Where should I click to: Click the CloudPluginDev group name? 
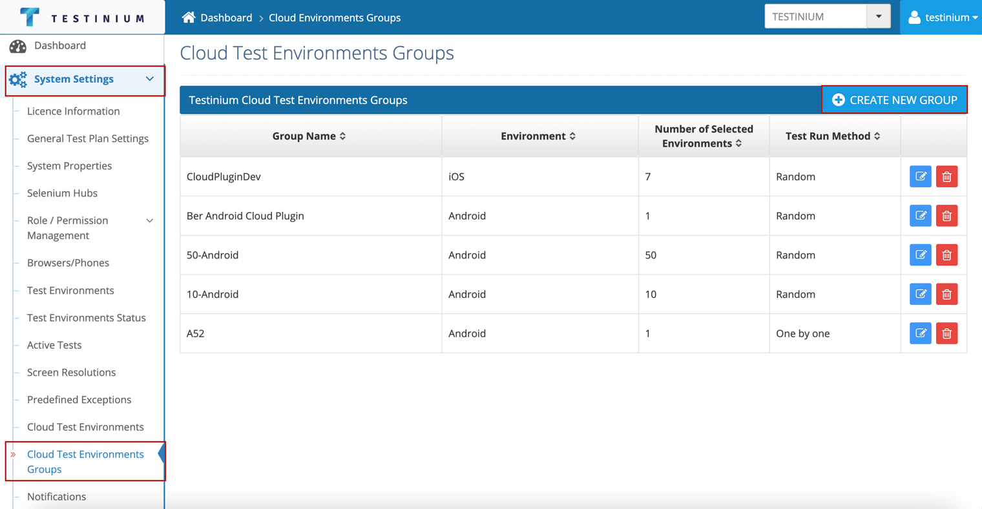(224, 177)
